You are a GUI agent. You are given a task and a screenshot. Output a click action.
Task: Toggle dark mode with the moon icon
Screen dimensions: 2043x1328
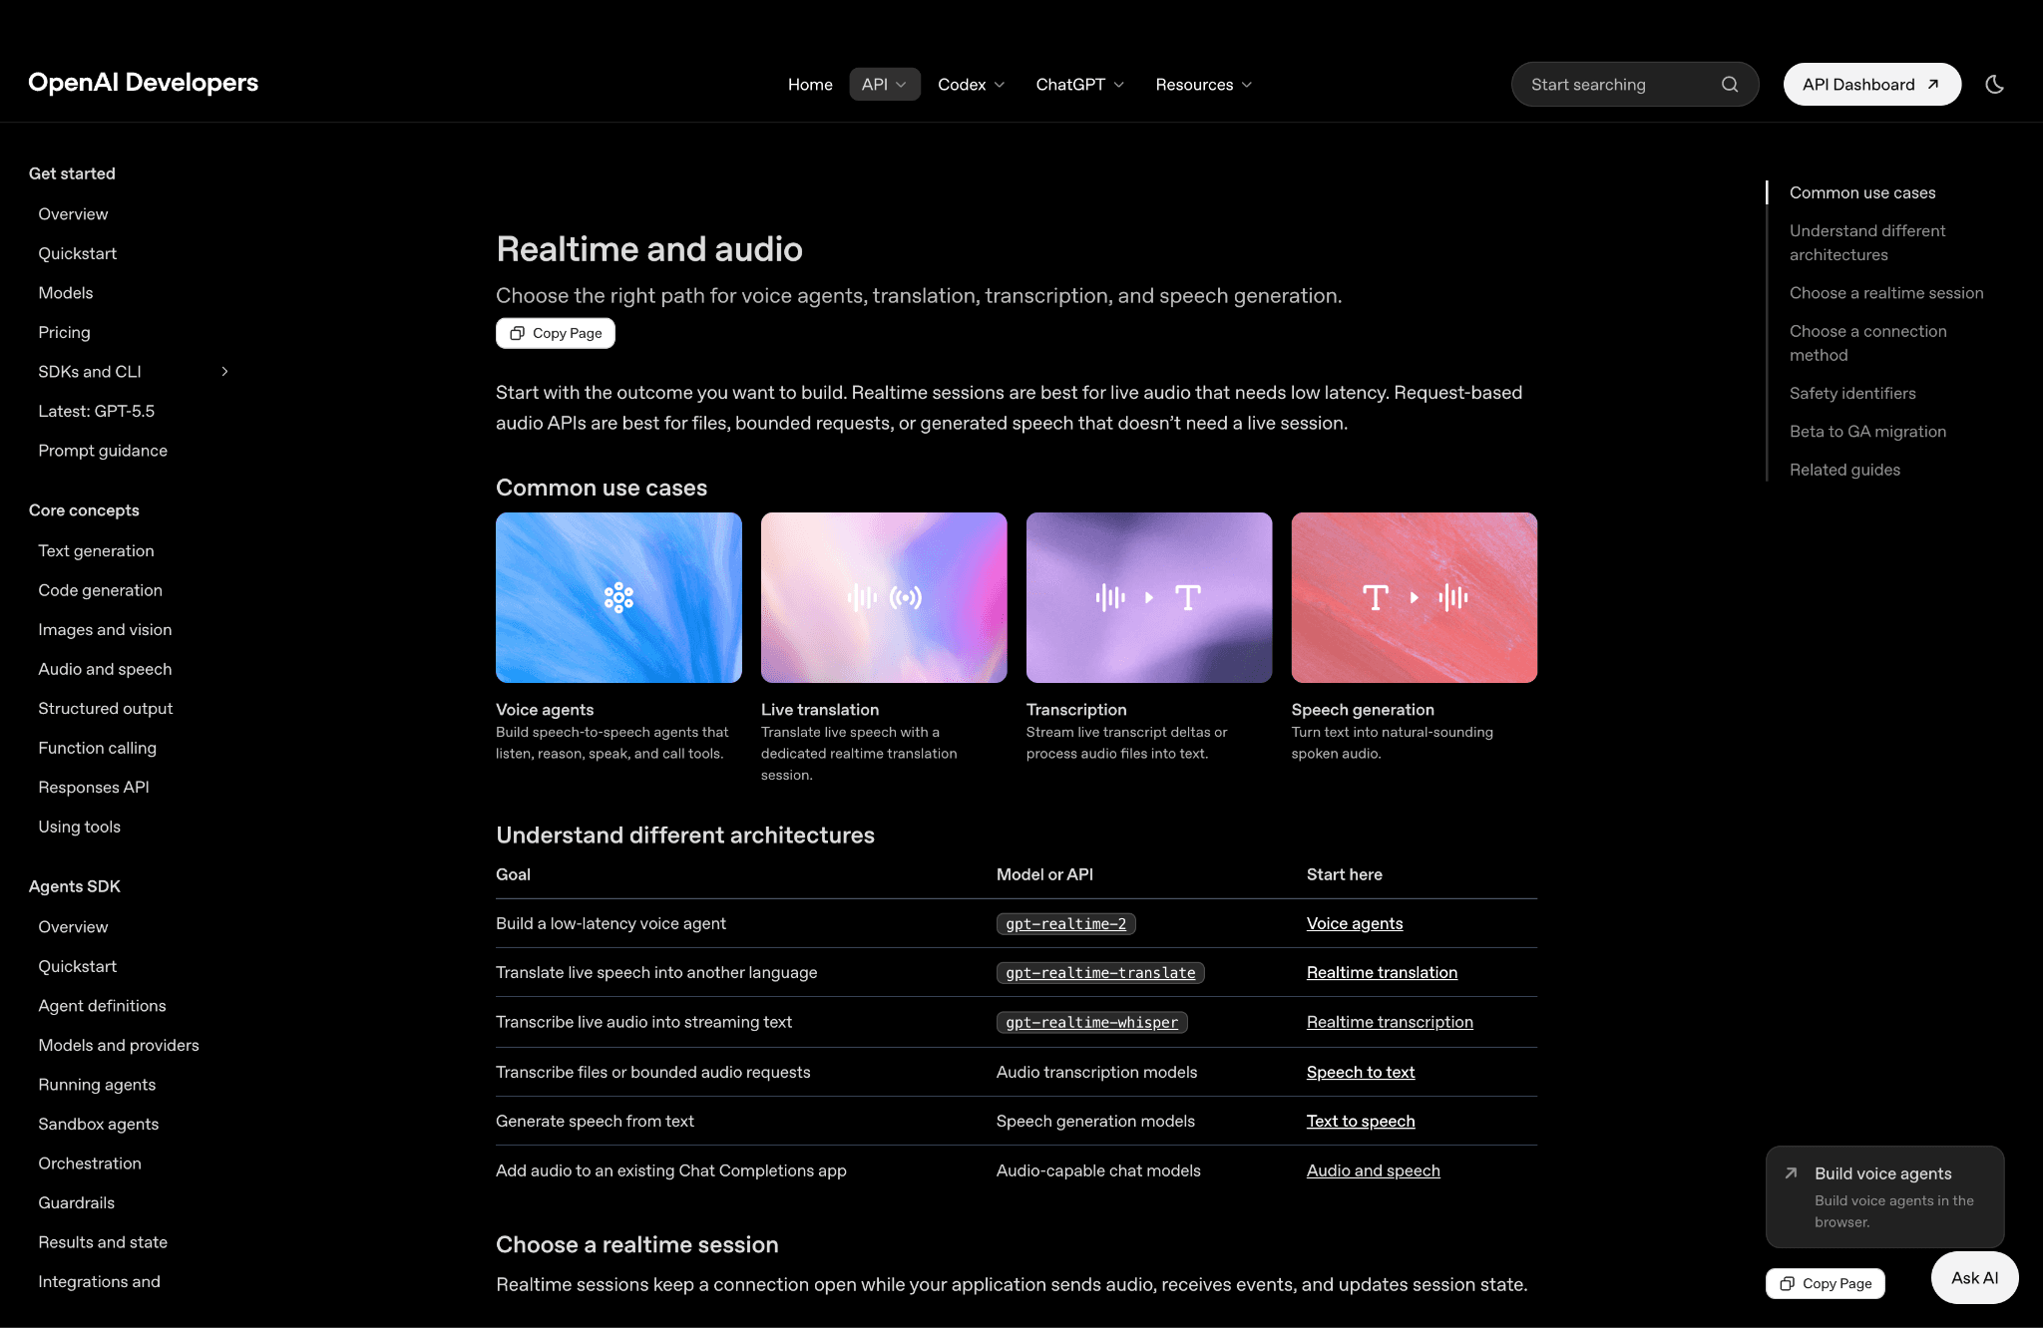tap(1994, 85)
